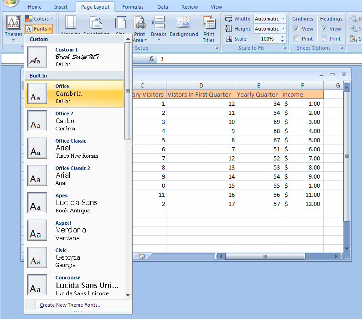Screen dimensions: 362x319
Task: Click the Height scale icon
Action: (x=228, y=29)
